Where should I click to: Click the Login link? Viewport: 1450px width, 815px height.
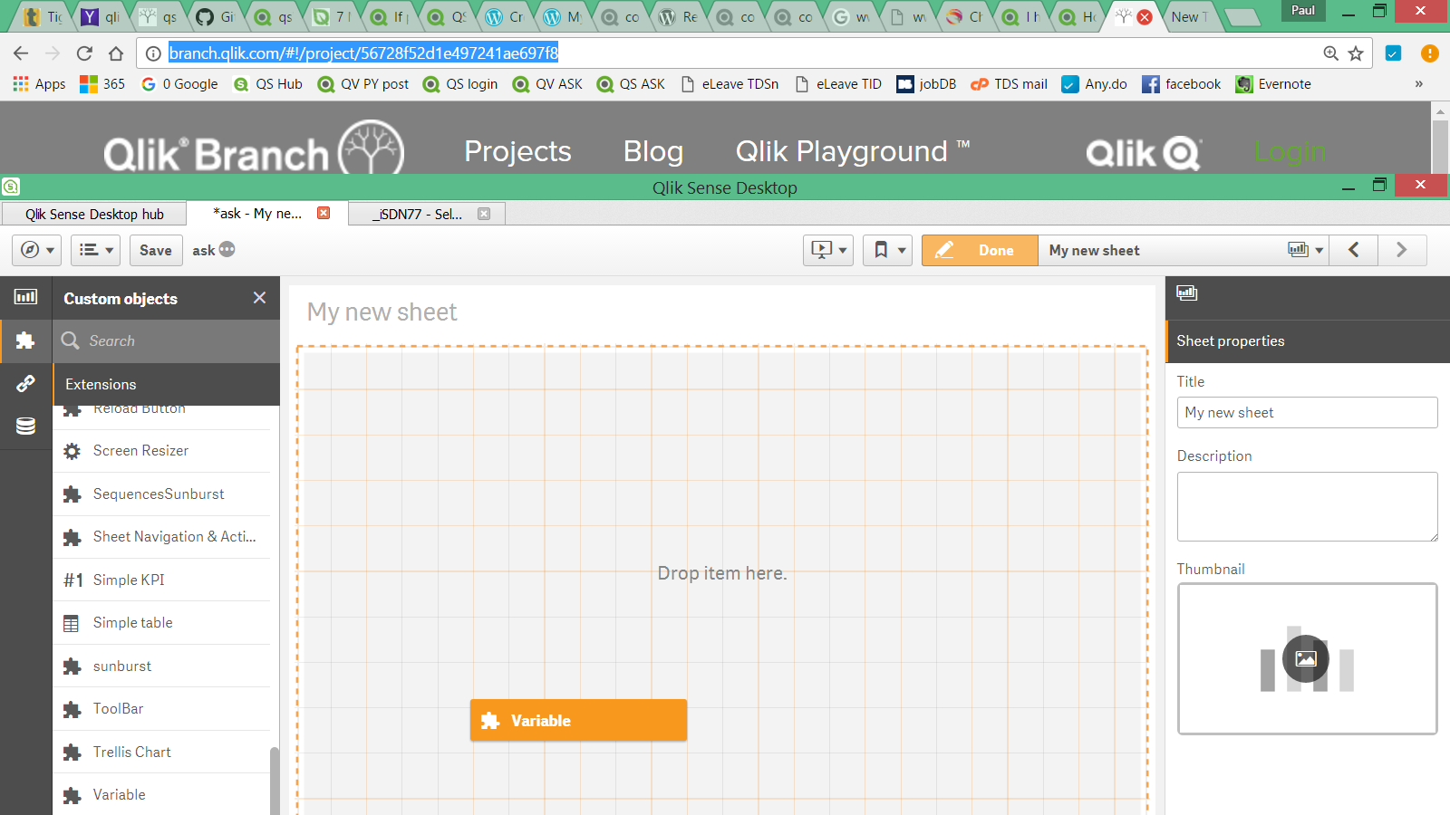[1290, 151]
